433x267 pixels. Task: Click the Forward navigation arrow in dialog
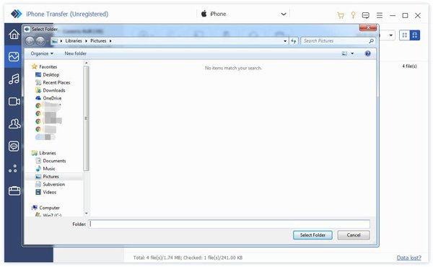coord(40,41)
